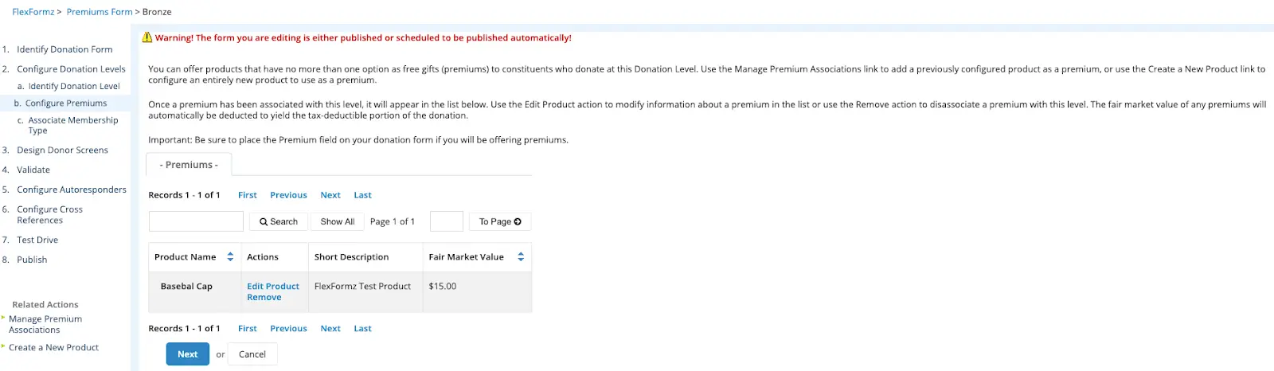Image resolution: width=1274 pixels, height=371 pixels.
Task: Click the top Last pagination link
Action: tap(362, 195)
